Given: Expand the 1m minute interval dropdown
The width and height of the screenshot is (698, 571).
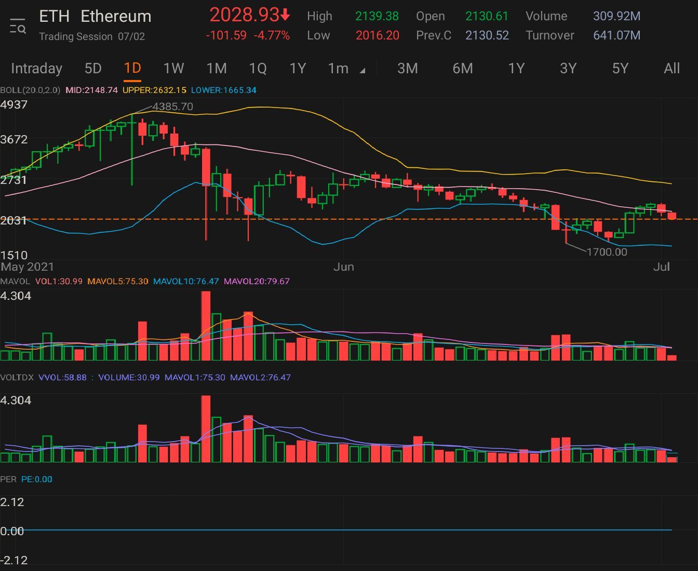Looking at the screenshot, I should pos(346,69).
